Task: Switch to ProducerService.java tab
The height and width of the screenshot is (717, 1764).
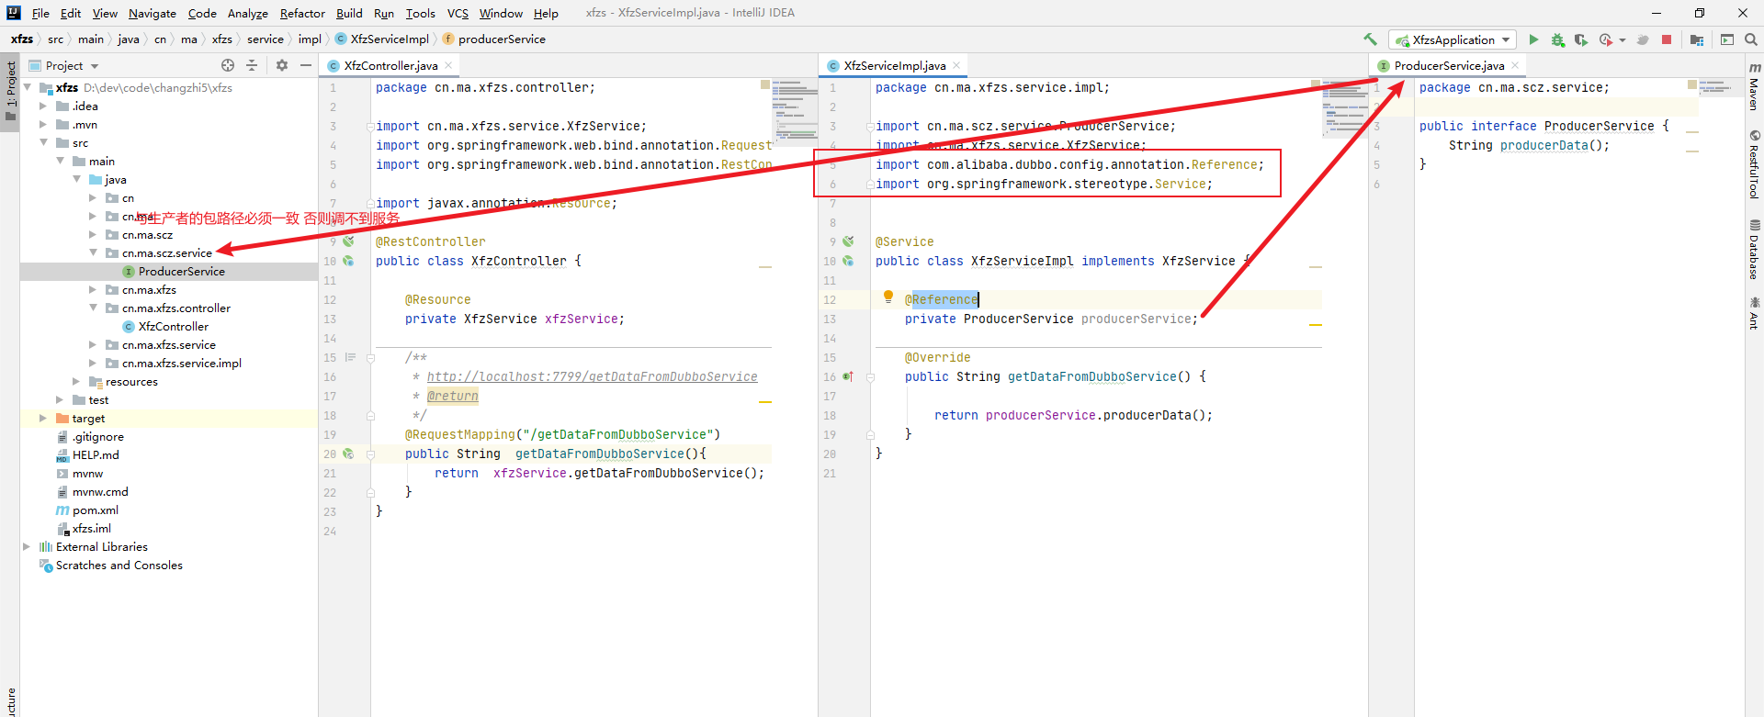Action: (1449, 65)
